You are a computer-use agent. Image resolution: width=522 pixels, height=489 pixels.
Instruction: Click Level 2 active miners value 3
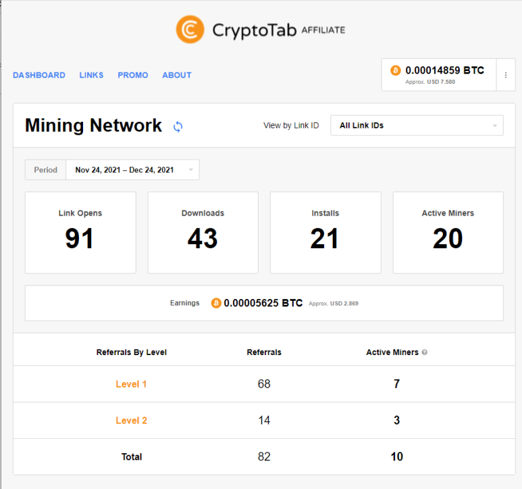tap(396, 420)
